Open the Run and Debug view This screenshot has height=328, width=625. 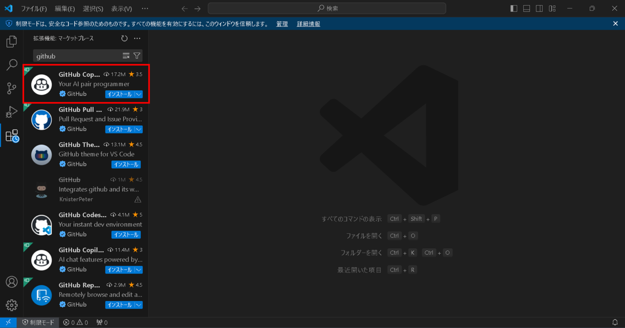pyautogui.click(x=11, y=112)
